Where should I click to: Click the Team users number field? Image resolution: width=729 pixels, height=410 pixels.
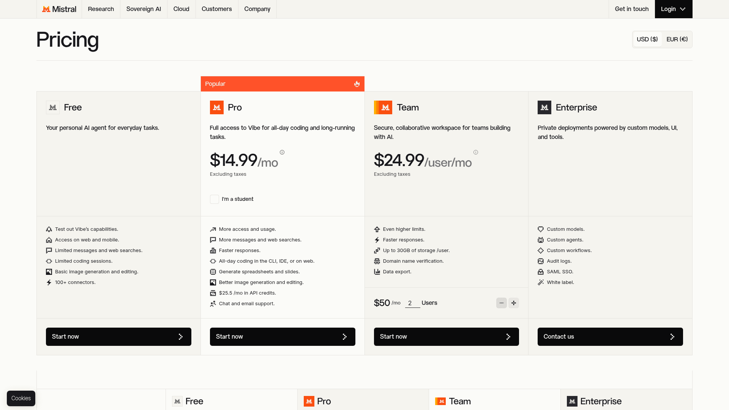[412, 303]
